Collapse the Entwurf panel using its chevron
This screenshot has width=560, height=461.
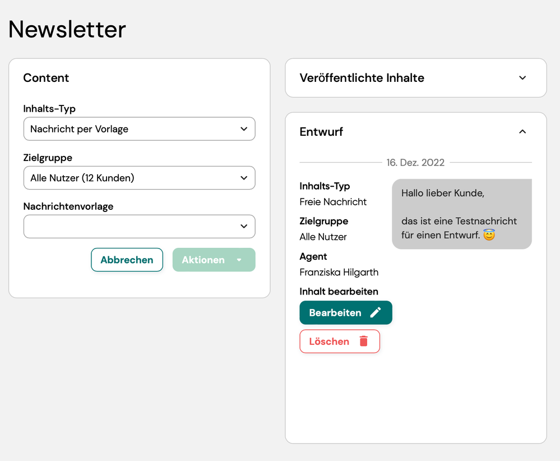click(x=522, y=132)
